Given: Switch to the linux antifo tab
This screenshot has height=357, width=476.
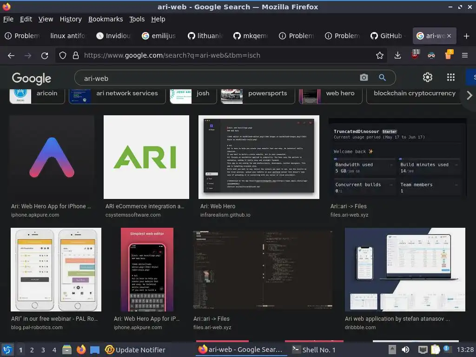Looking at the screenshot, I should point(68,36).
